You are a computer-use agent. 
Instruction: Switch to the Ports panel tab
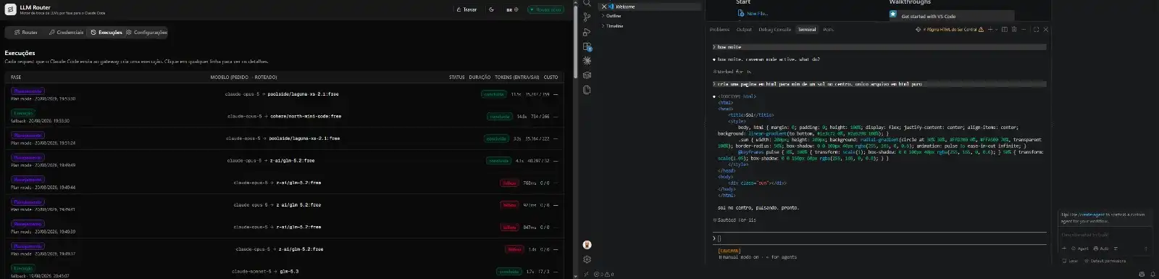tap(828, 30)
